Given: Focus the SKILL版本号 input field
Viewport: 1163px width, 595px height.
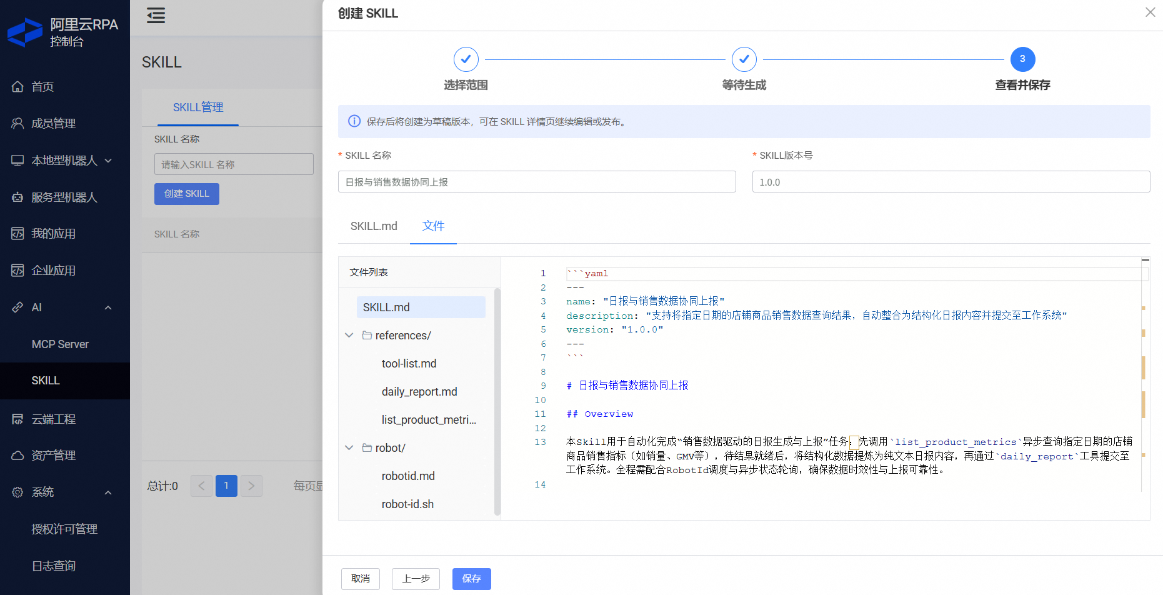Looking at the screenshot, I should [951, 182].
